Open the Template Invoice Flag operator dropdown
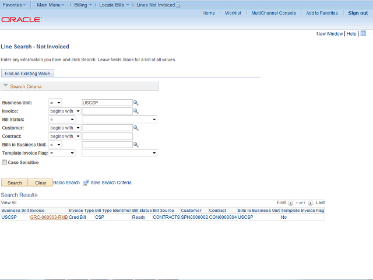373x280 pixels. [x=62, y=153]
